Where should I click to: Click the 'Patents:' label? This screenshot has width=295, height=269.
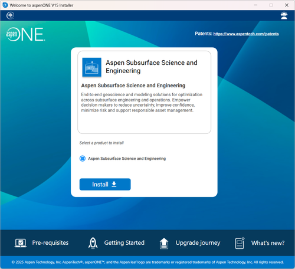(x=204, y=34)
